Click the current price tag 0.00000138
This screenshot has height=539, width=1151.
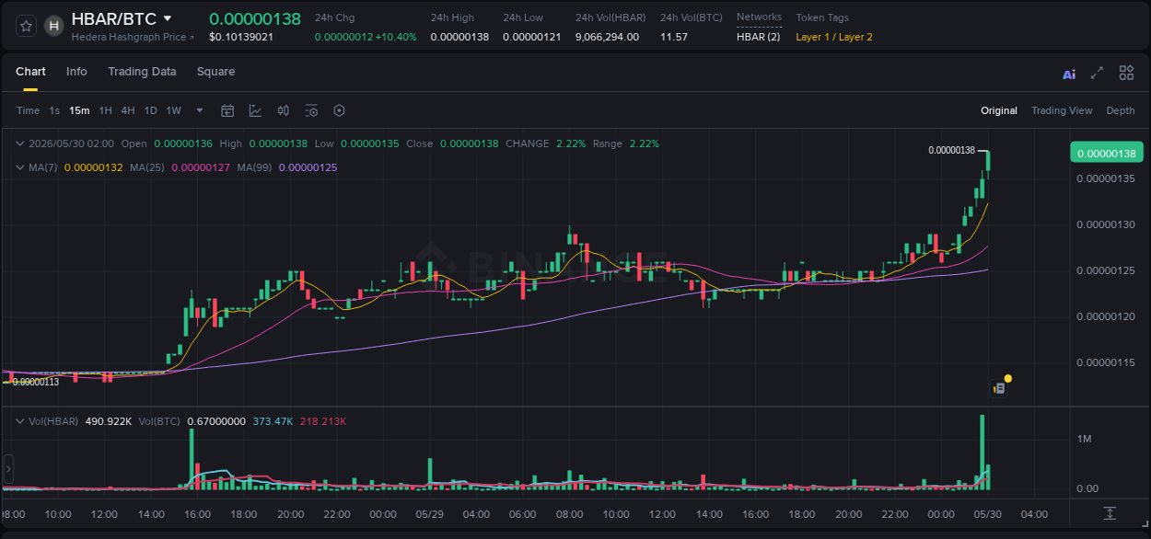1105,154
